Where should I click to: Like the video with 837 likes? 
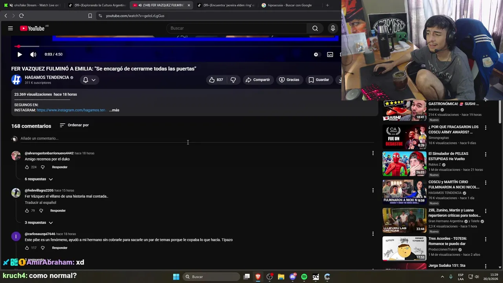click(x=216, y=80)
